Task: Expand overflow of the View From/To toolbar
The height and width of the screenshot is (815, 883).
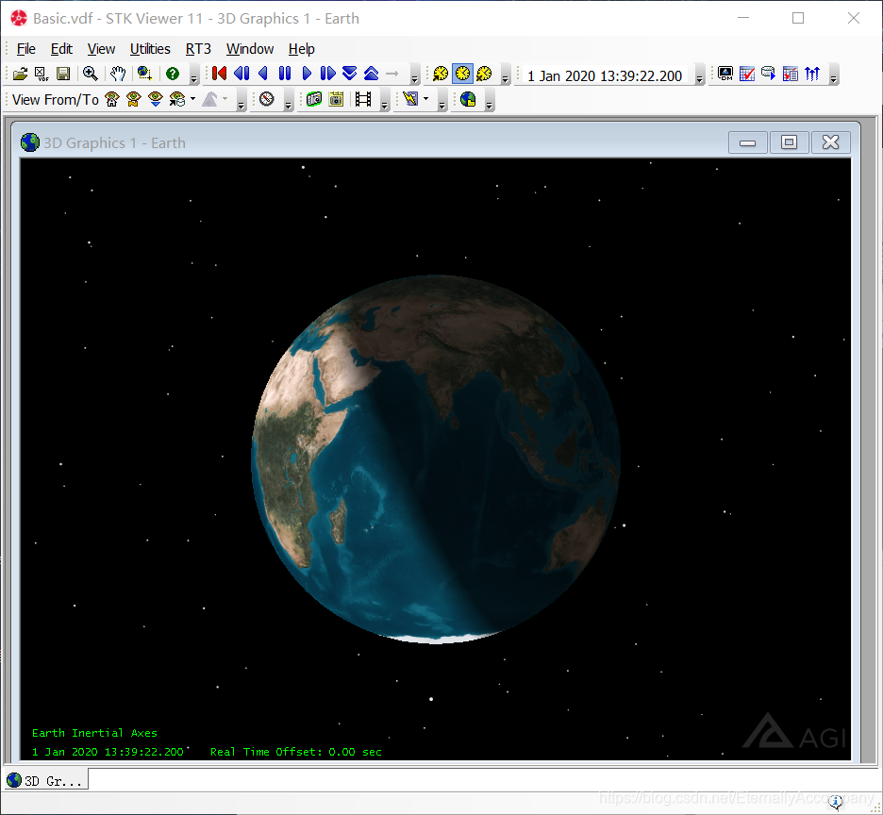Action: coord(241,101)
